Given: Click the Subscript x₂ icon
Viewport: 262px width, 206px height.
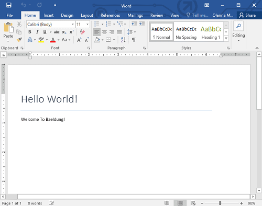Looking at the screenshot, I should point(64,32).
